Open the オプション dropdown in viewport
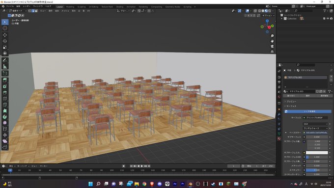Image resolution: width=334 pixels, height=188 pixels. tap(268, 16)
